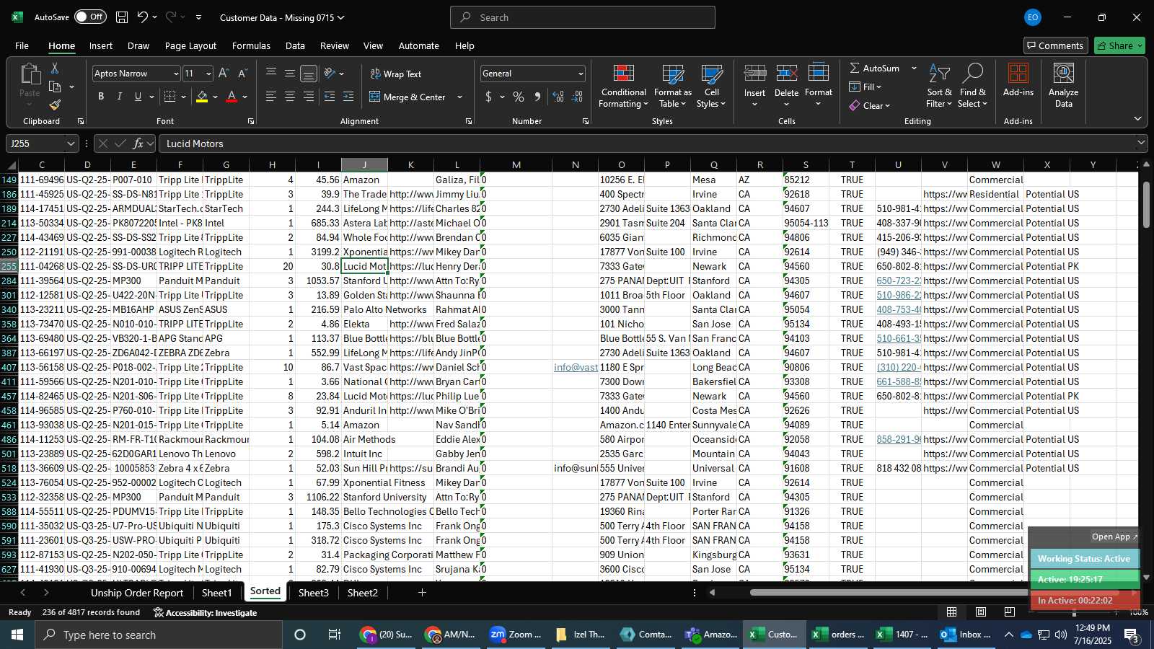Switch to Page Layout view in status bar
Screen dimensions: 1154x649
tap(981, 612)
